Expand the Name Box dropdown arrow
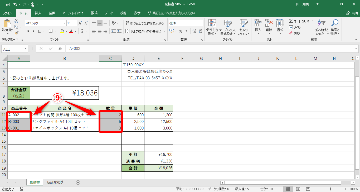The height and width of the screenshot is (192, 360). click(26, 49)
